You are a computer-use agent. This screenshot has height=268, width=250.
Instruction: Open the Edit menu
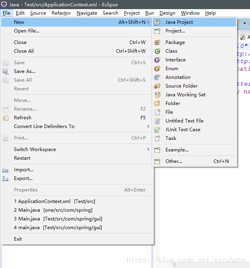pos(20,13)
